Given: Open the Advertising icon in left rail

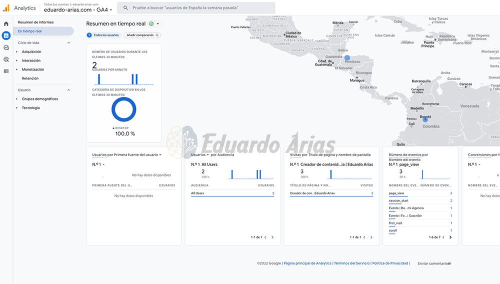Looking at the screenshot, I should [x=6, y=59].
